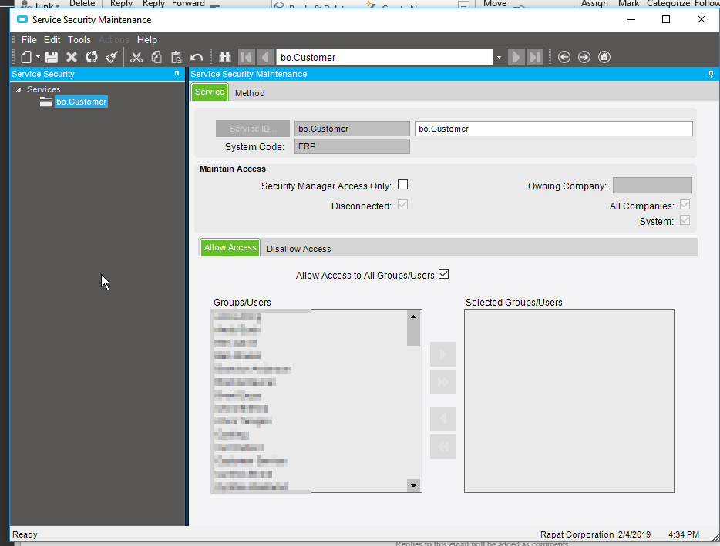The width and height of the screenshot is (720, 546).
Task: Open the Help menu
Action: point(147,40)
